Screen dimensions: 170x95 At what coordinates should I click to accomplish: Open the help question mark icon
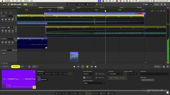click(161, 4)
